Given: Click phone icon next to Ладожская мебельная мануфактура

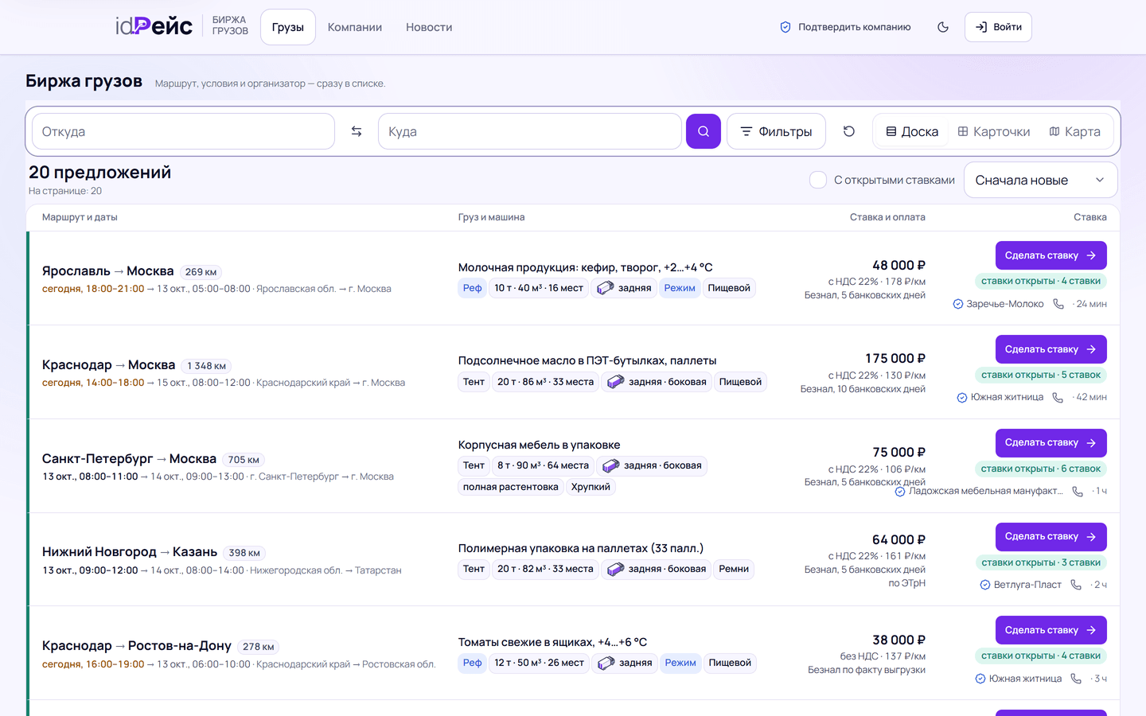Looking at the screenshot, I should point(1078,491).
